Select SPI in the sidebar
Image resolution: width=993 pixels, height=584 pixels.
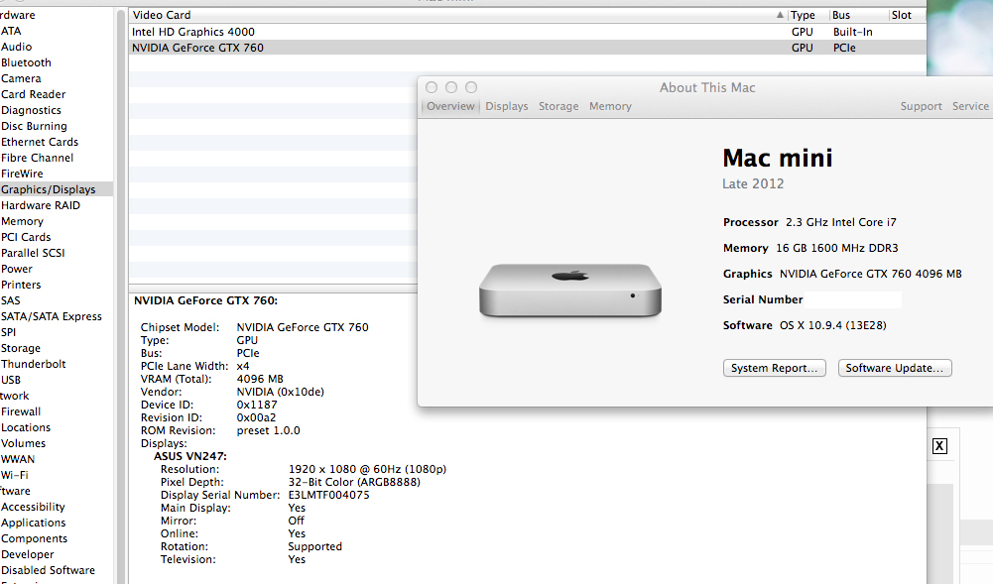click(x=9, y=332)
